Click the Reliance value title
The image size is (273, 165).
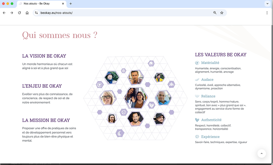(x=208, y=96)
